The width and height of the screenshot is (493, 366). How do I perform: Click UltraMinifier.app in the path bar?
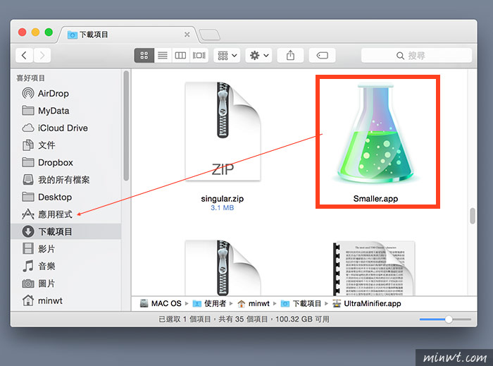pos(367,304)
